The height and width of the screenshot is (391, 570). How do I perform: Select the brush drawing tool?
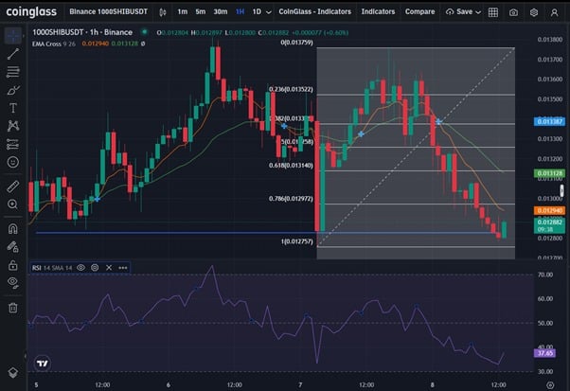tap(13, 90)
